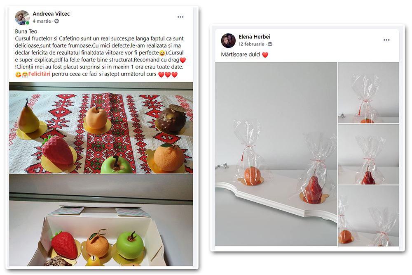Viewport: 412px width, 275px height.
Task: Open Andreea Vilcec's post options menu
Action: click(180, 17)
